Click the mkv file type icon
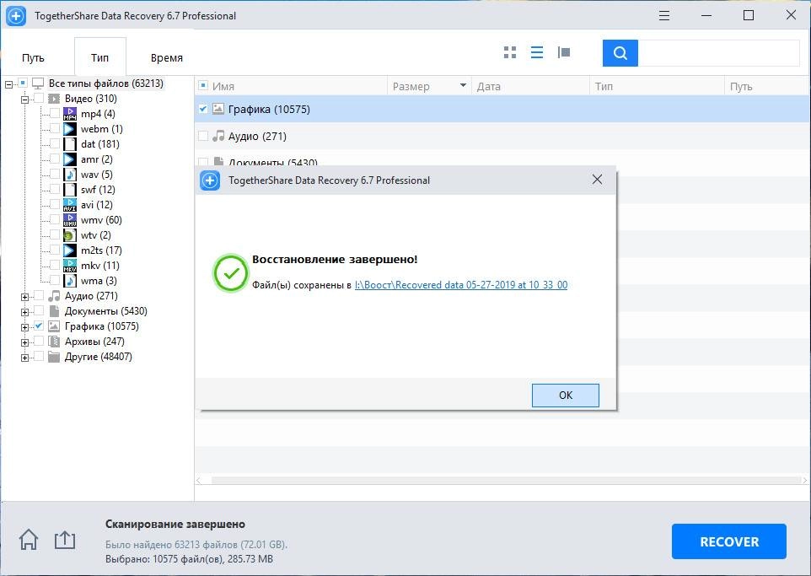 tap(70, 266)
